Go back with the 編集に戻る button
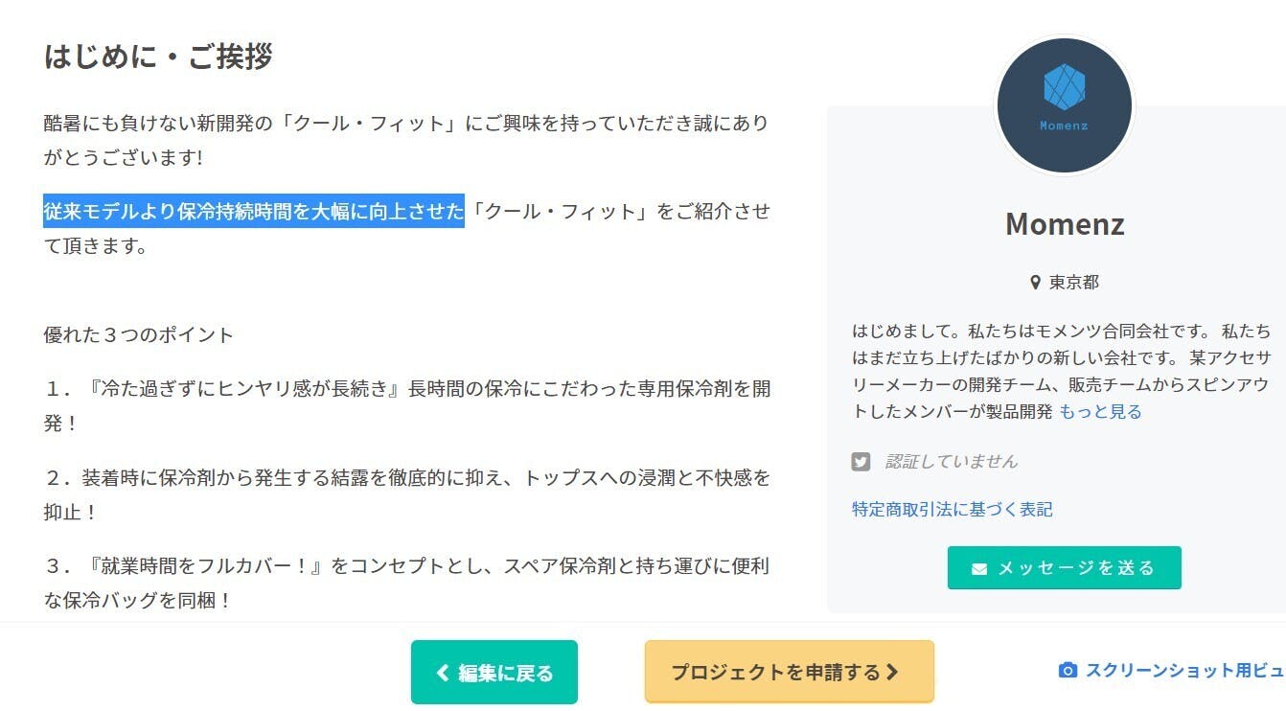The image size is (1286, 711). (x=494, y=673)
